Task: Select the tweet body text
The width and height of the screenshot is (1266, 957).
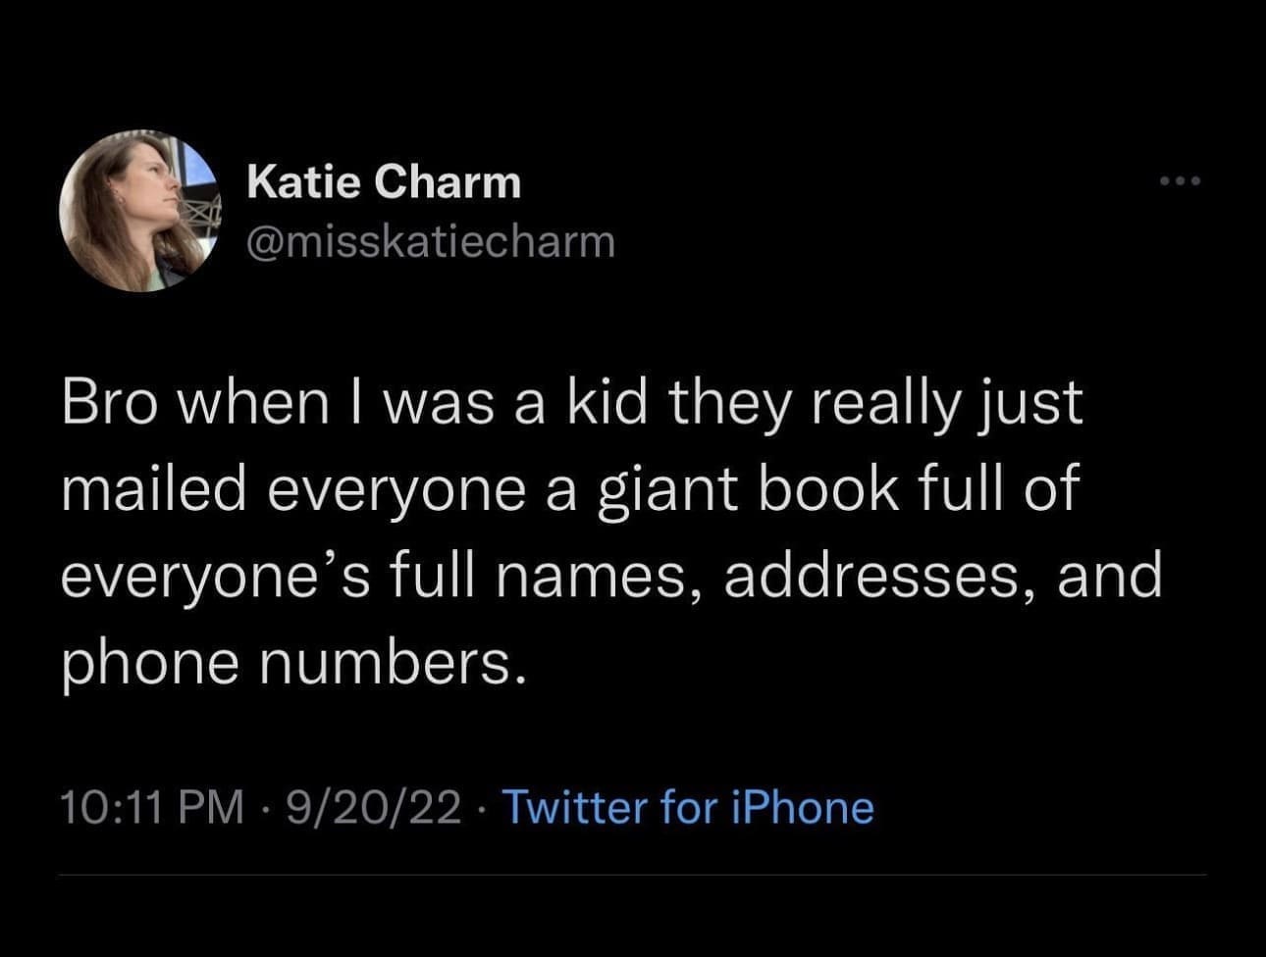Action: tap(608, 529)
